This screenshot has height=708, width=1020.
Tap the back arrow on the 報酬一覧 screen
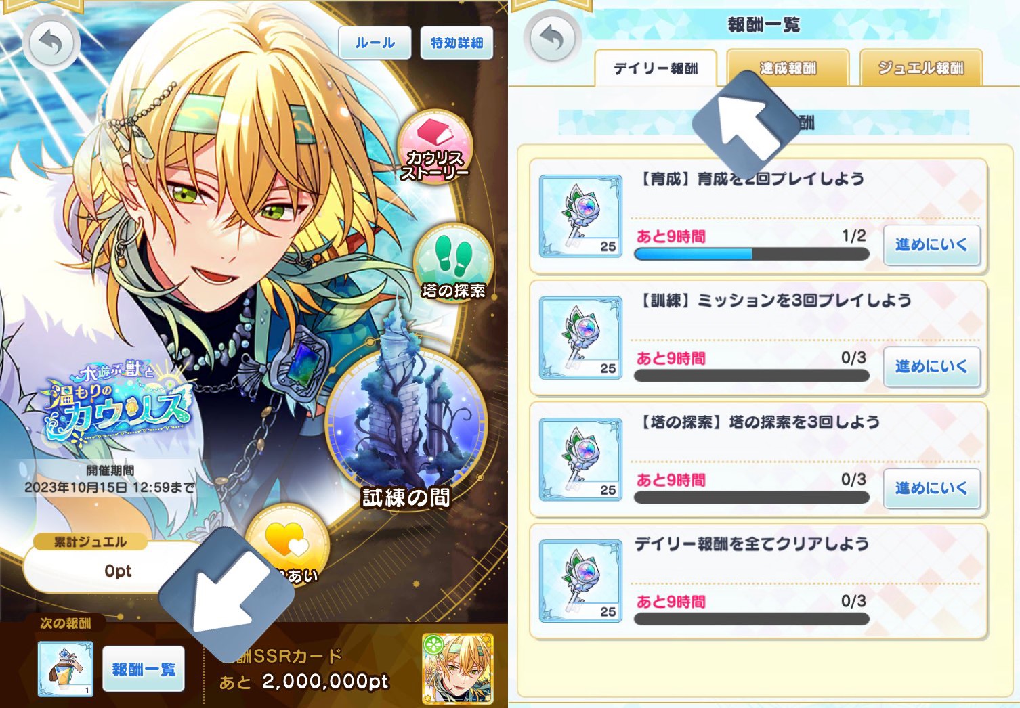(553, 38)
